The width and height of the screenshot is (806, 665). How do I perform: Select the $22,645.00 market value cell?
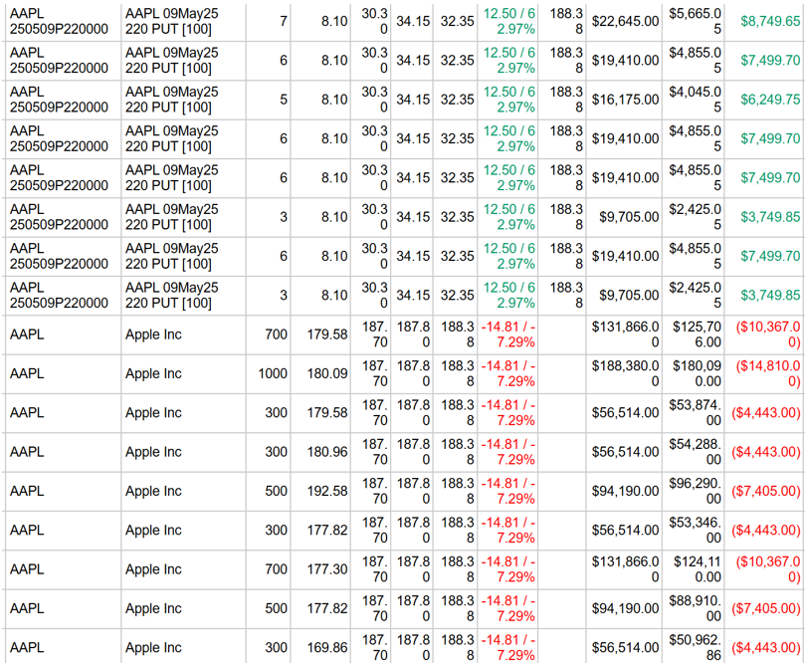(625, 21)
